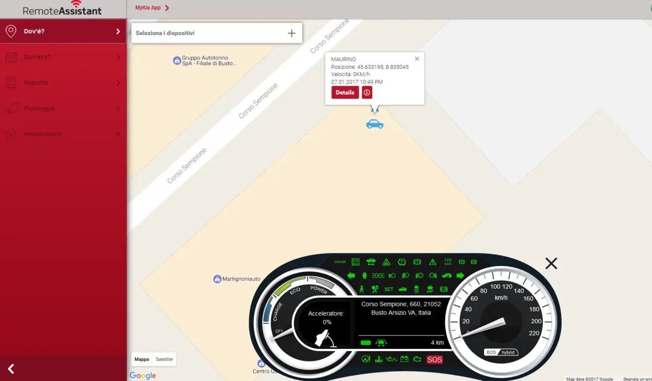The width and height of the screenshot is (652, 381).
Task: Click the EV mode indicator icon
Action: click(x=355, y=262)
